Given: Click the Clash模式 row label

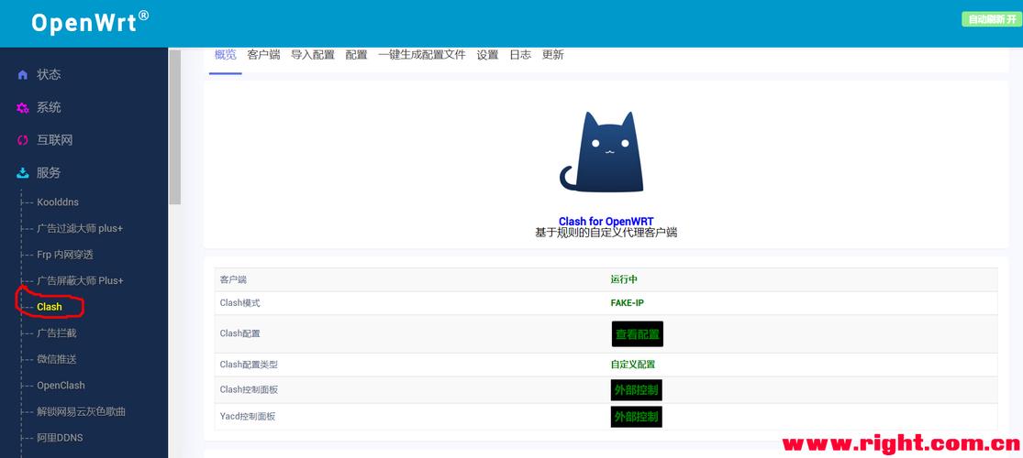Looking at the screenshot, I should click(240, 303).
